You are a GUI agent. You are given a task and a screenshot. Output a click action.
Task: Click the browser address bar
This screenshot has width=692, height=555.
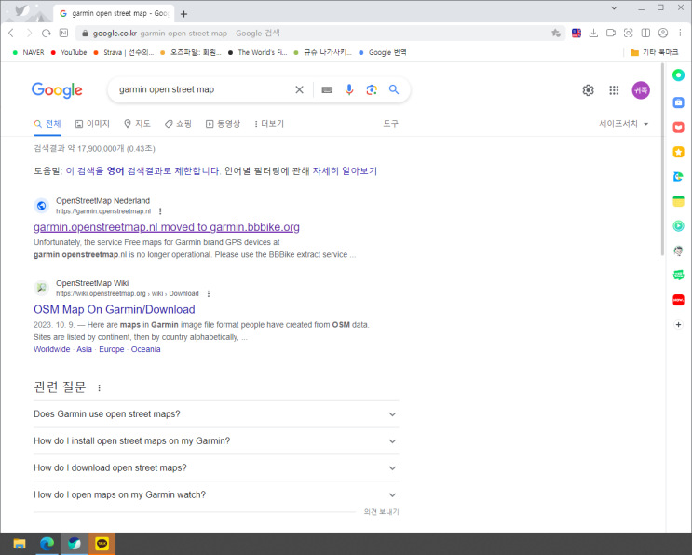[313, 34]
